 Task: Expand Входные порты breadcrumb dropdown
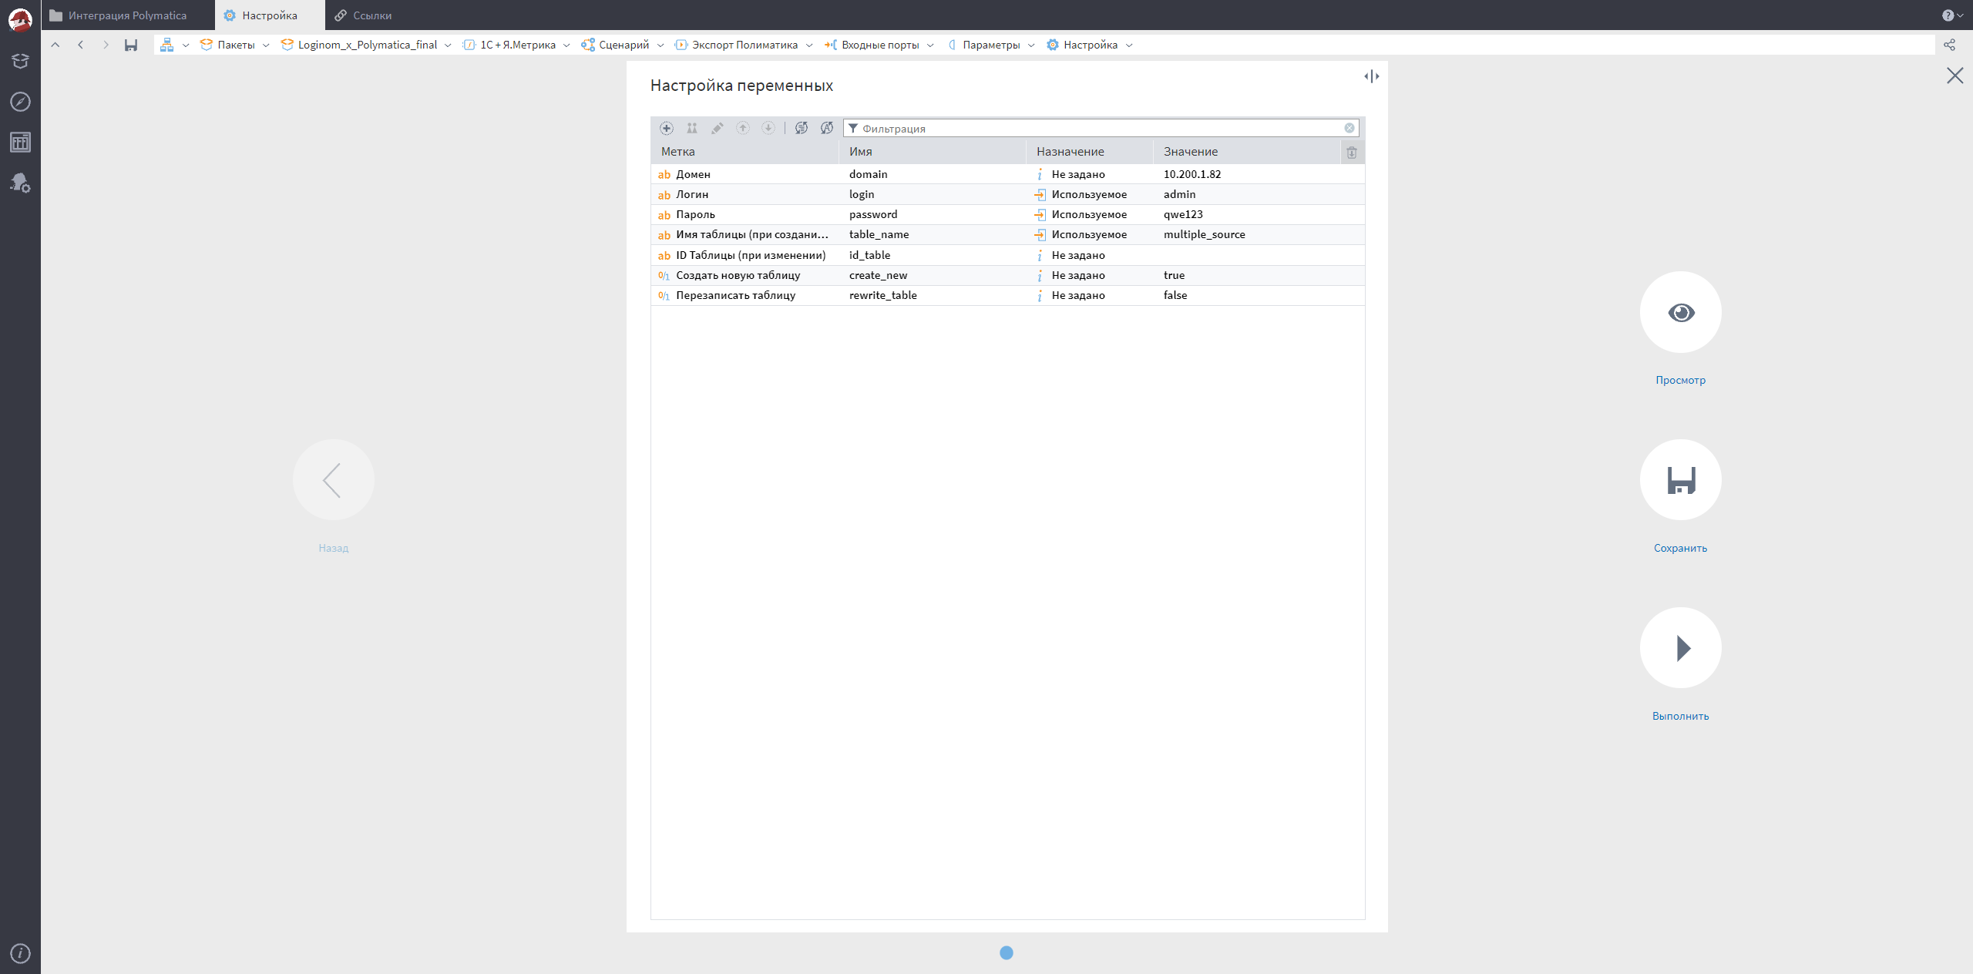(x=930, y=45)
